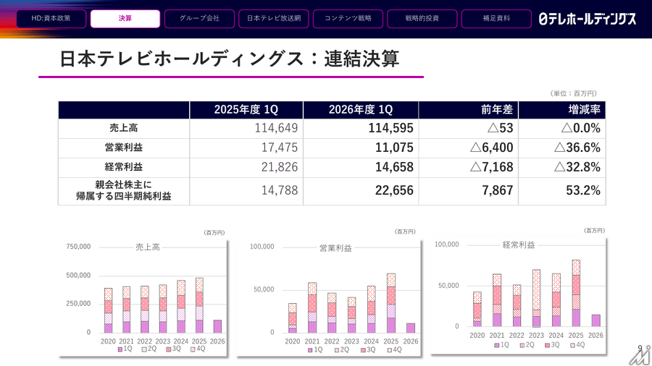The image size is (652, 366).
Task: Click the 2Q legend swatch in 売上高 chart
Action: [x=144, y=349]
